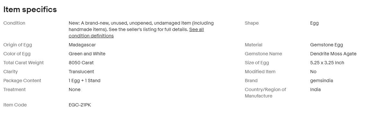Click the 'Green and White' color value

point(87,54)
